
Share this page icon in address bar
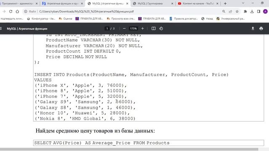[230, 11]
